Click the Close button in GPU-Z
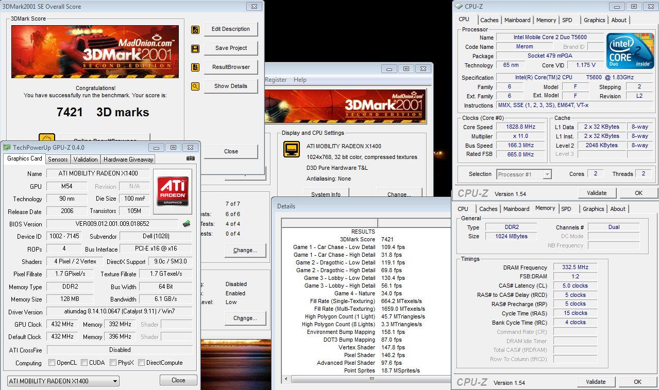Screen dimensions: 659x390 [x=178, y=380]
